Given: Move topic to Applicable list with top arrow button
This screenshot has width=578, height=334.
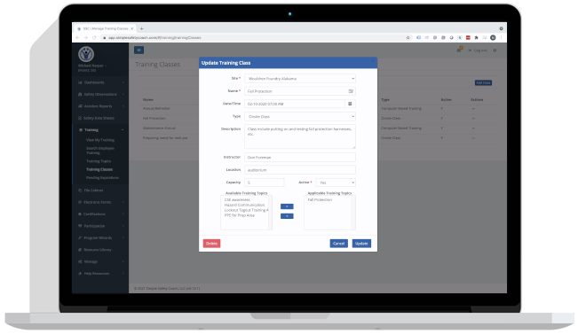Looking at the screenshot, I should coord(287,206).
